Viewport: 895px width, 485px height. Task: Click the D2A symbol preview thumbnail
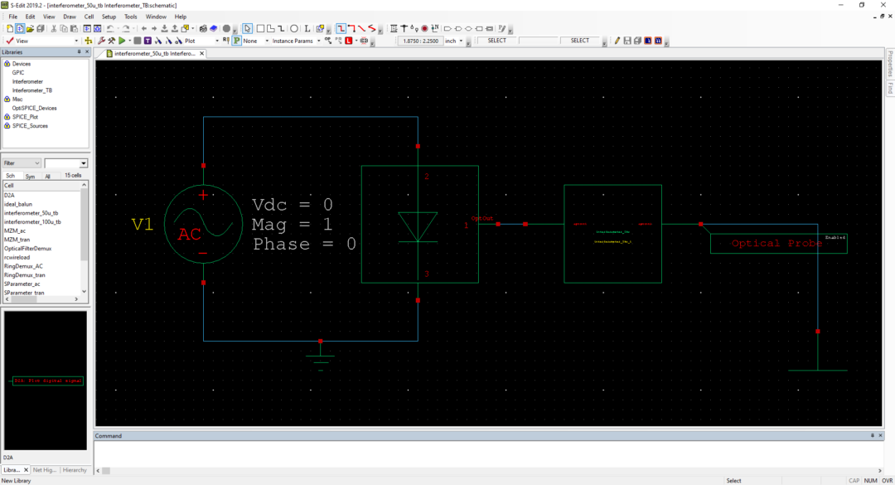46,381
